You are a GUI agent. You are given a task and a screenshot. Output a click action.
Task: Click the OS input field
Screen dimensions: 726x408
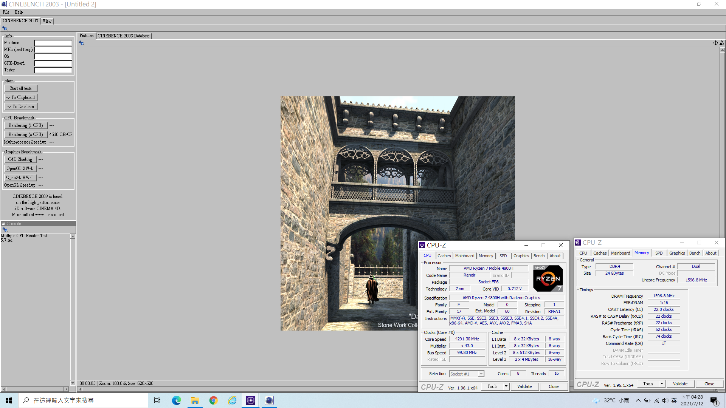pyautogui.click(x=53, y=57)
